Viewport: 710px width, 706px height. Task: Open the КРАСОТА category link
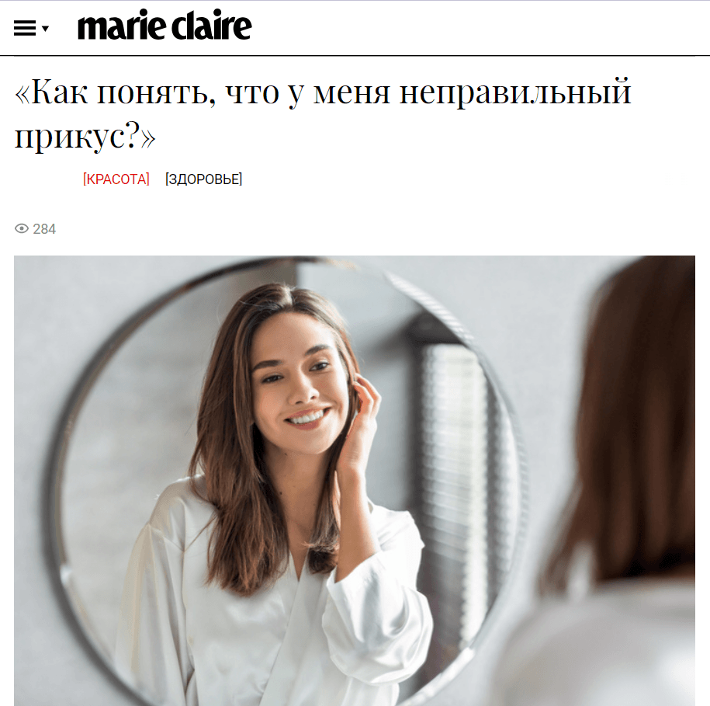116,179
